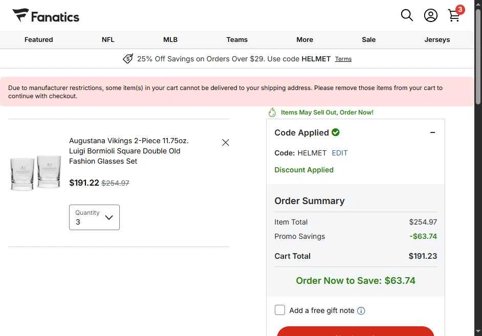Click the 'Discount Applied' text
This screenshot has width=482, height=336.
(304, 170)
